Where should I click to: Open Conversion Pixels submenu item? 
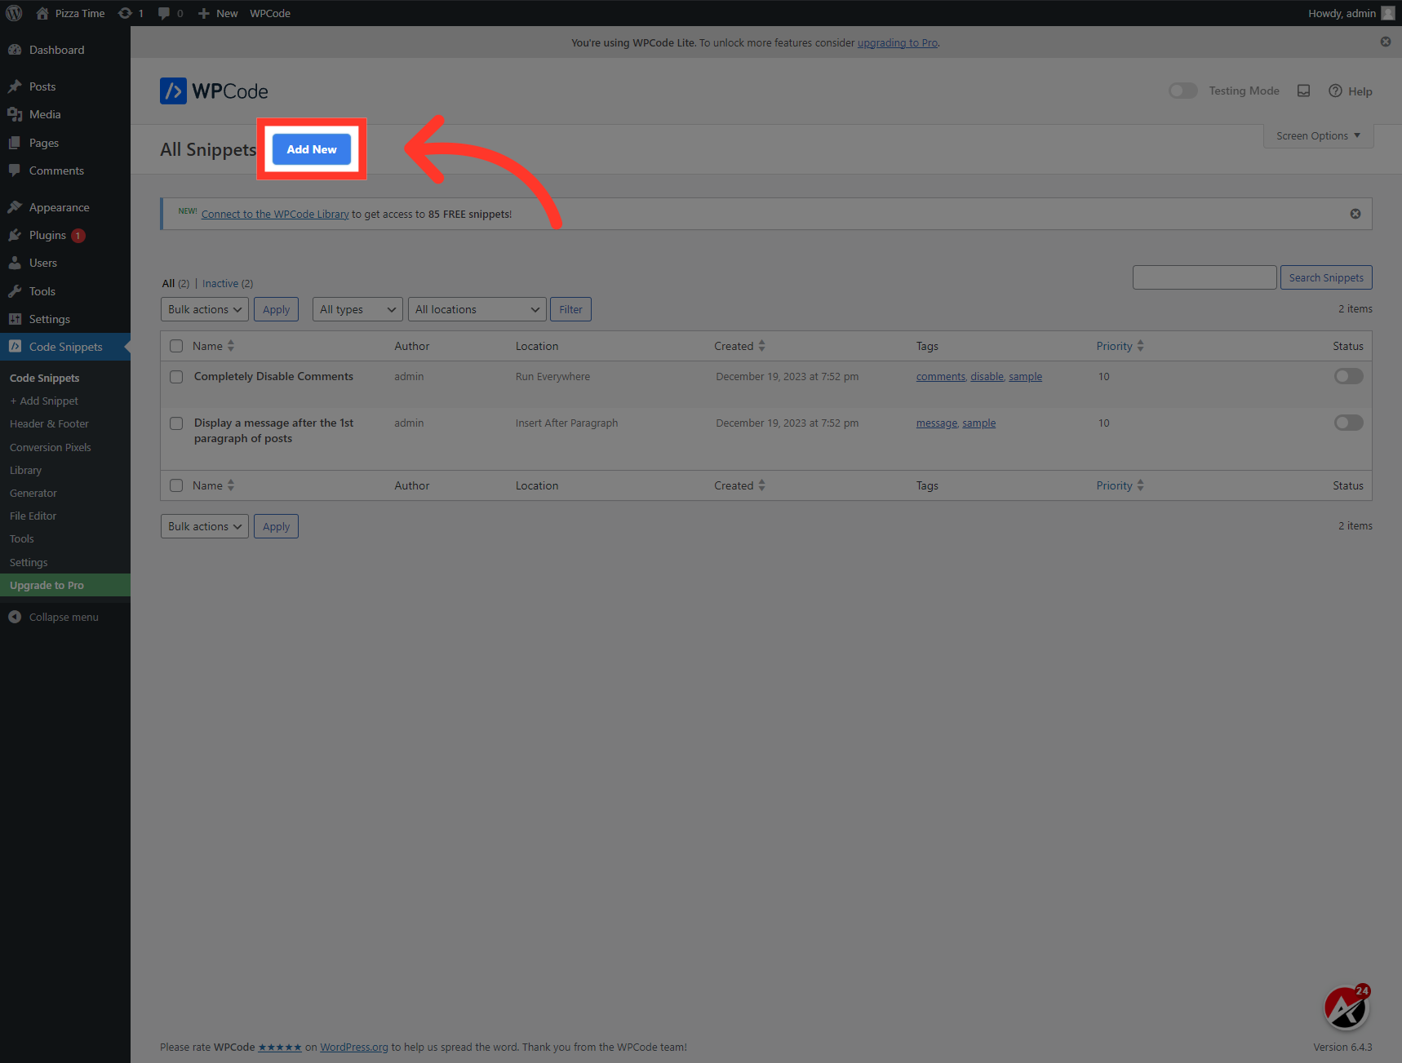(x=50, y=447)
